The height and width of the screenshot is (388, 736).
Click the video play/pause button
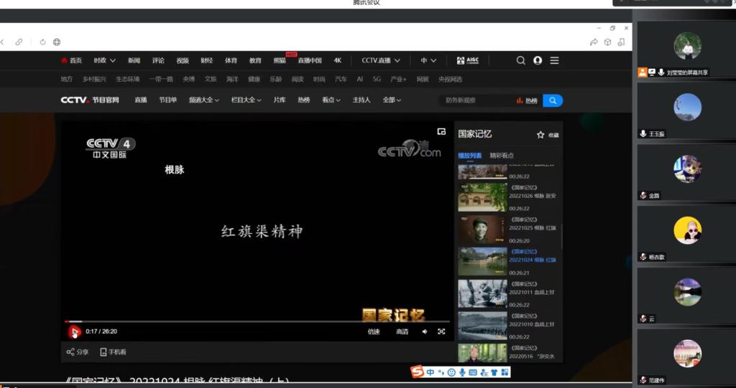point(74,331)
